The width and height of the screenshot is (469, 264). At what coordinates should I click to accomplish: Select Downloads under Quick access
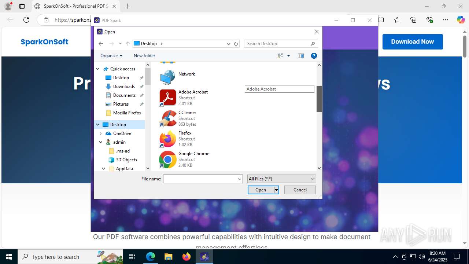tap(124, 87)
